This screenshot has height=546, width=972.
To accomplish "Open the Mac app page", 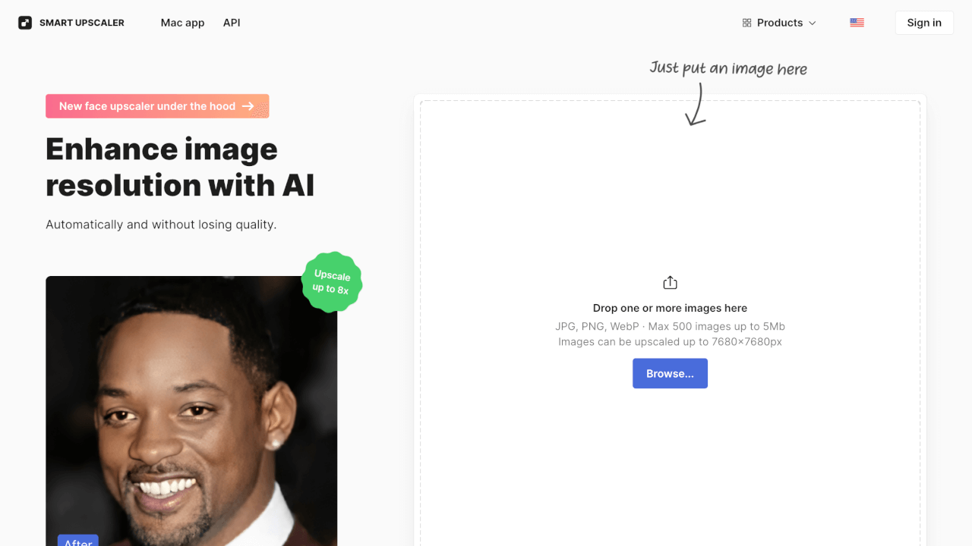I will coord(182,23).
